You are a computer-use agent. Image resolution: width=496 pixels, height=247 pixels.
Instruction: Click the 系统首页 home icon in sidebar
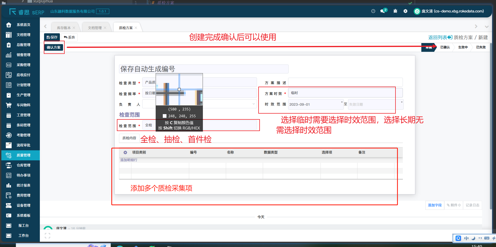[9, 25]
